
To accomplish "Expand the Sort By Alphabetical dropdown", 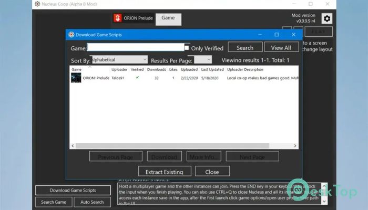I will [x=120, y=59].
